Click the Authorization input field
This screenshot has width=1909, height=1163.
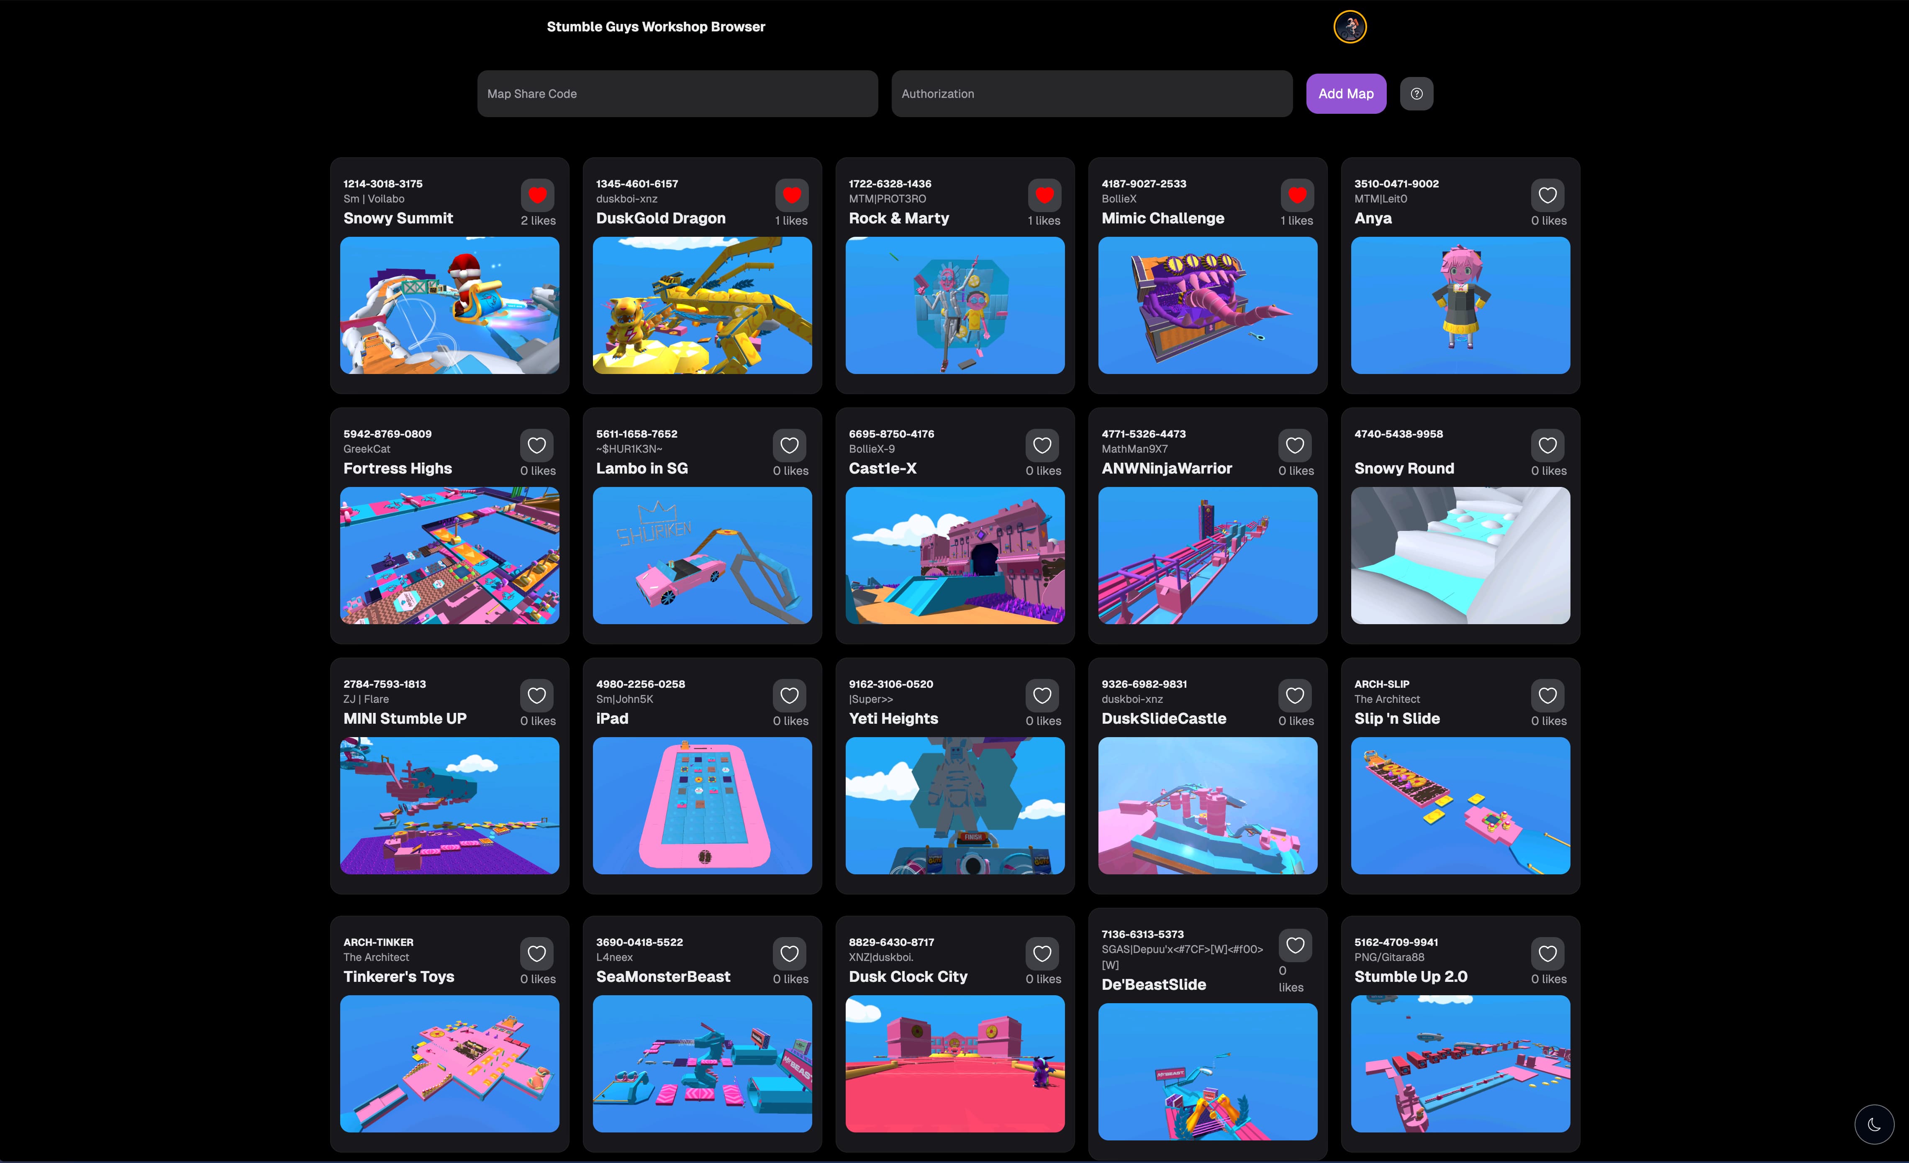pyautogui.click(x=1092, y=94)
